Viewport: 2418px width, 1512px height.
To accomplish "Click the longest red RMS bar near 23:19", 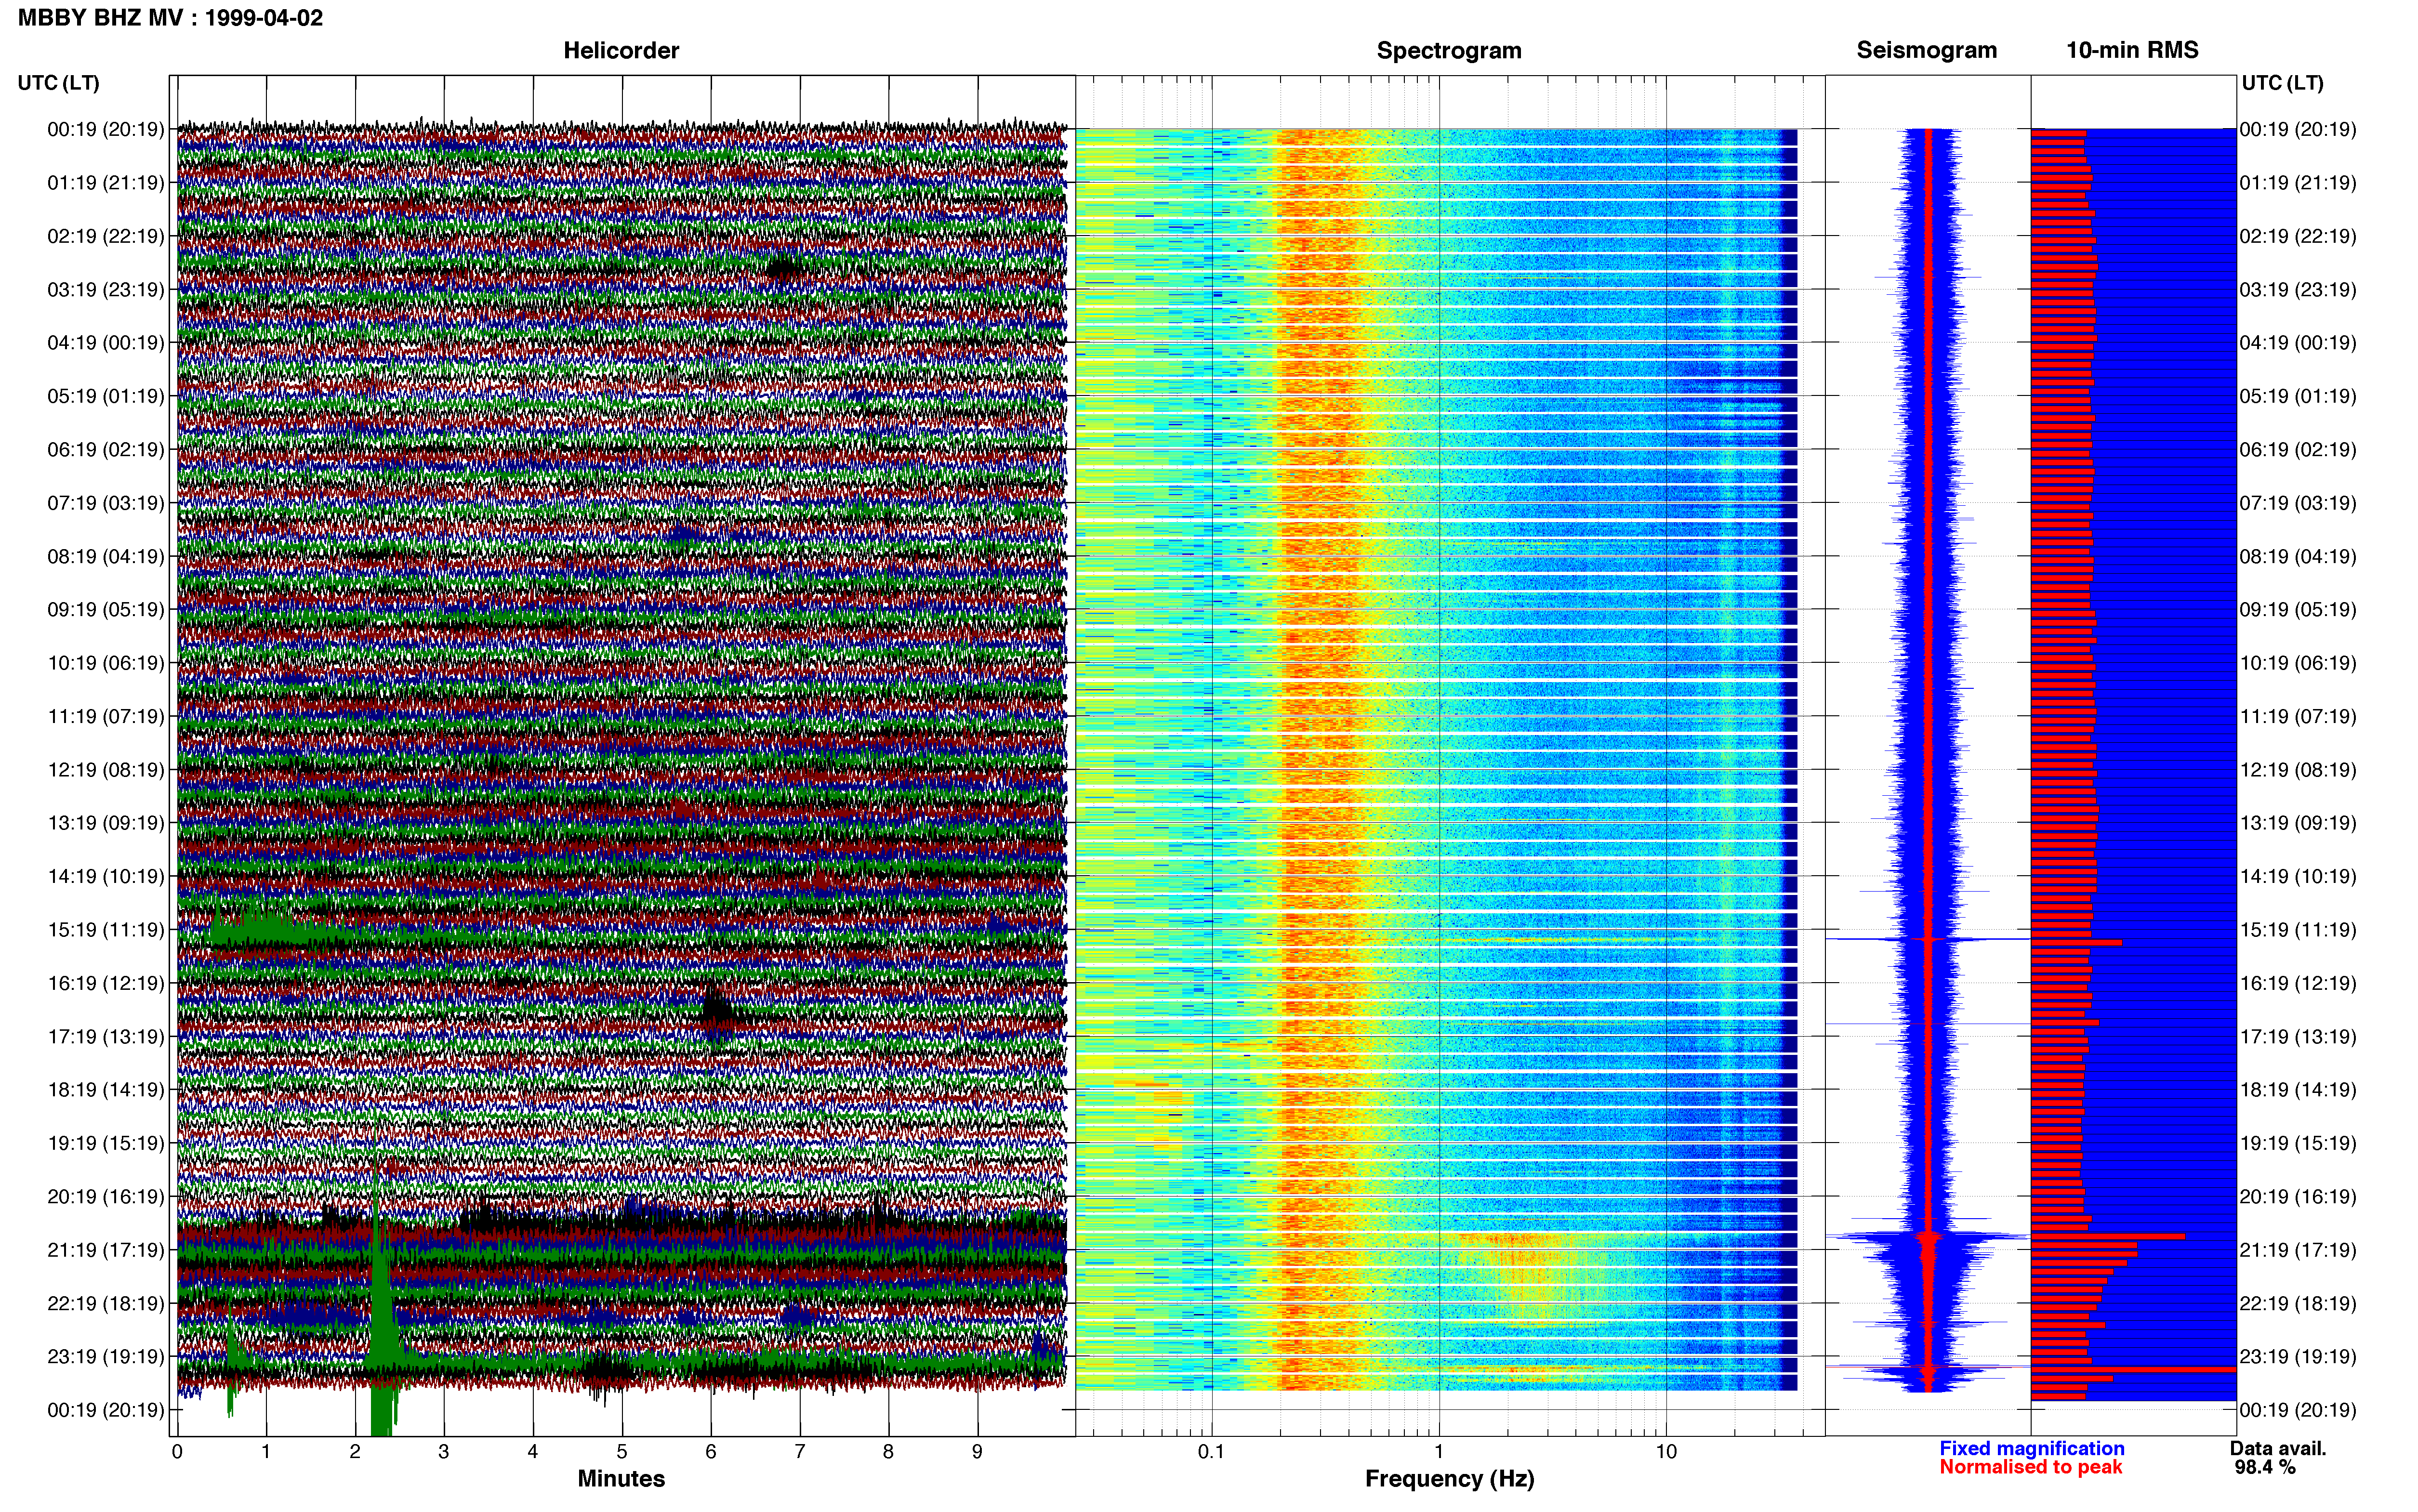I will (x=2132, y=1369).
